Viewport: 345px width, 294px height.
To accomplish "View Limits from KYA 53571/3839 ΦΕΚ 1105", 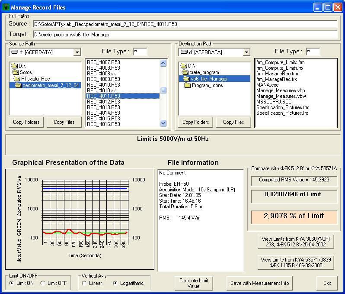I will (296, 262).
